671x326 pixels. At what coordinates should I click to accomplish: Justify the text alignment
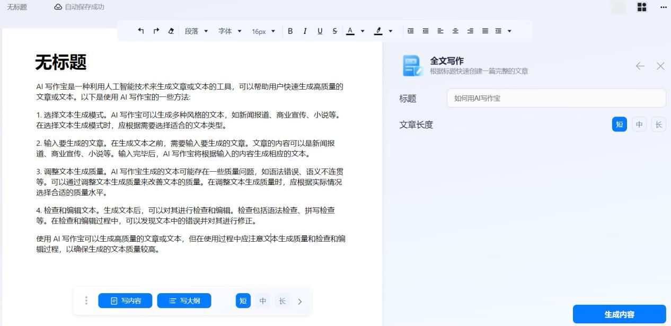[484, 31]
